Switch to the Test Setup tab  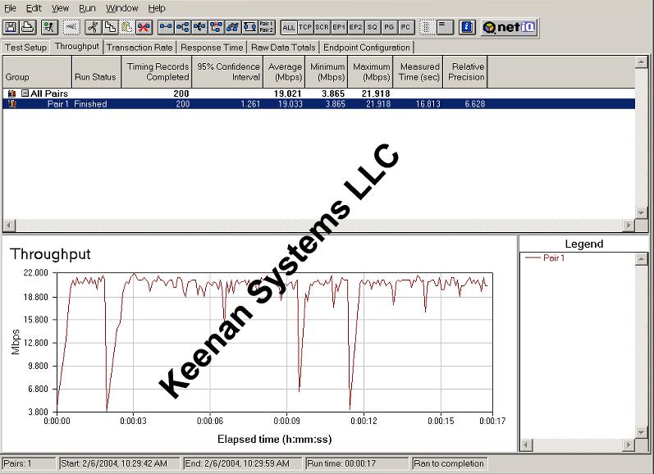pos(26,48)
